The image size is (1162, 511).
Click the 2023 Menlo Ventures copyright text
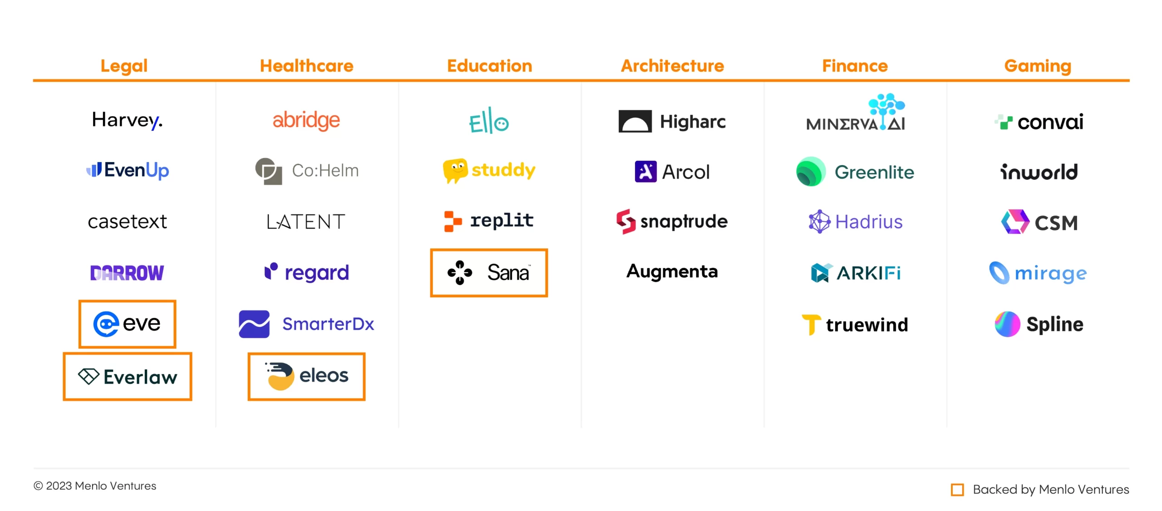click(x=95, y=486)
